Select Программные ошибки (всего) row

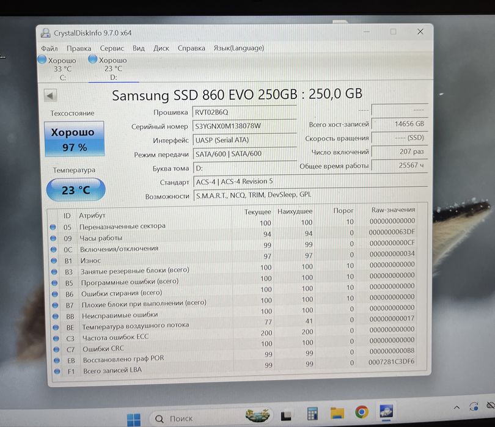click(x=234, y=280)
